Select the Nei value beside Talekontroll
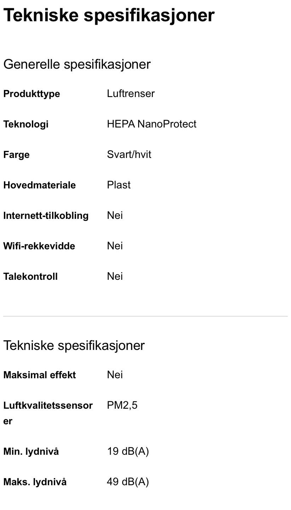The width and height of the screenshot is (291, 510). point(115,276)
